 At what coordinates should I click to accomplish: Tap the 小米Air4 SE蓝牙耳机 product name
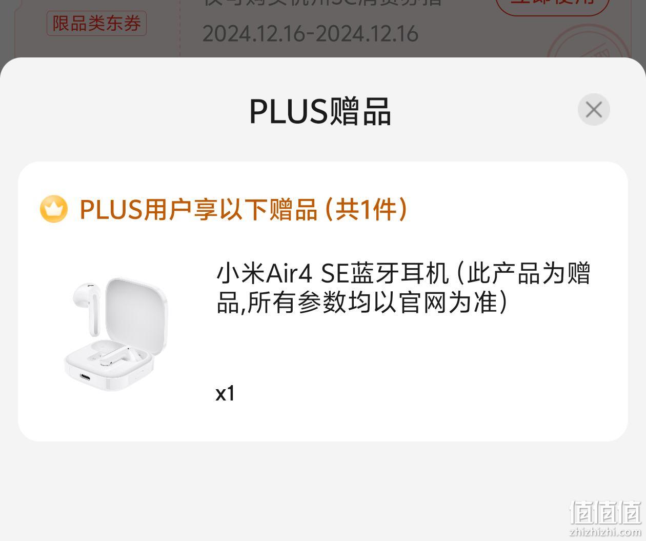[332, 273]
